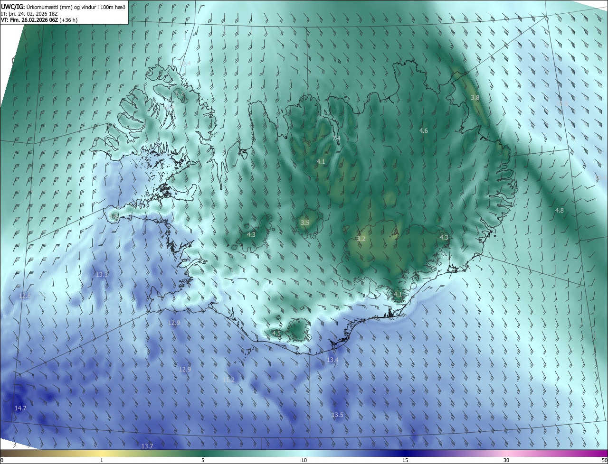Click the 3.2 value on Vatnajökull

pos(361,239)
